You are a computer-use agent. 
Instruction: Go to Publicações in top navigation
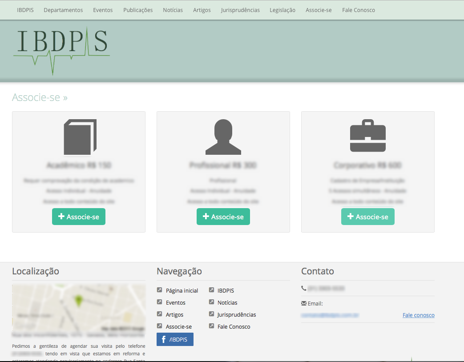(x=138, y=10)
